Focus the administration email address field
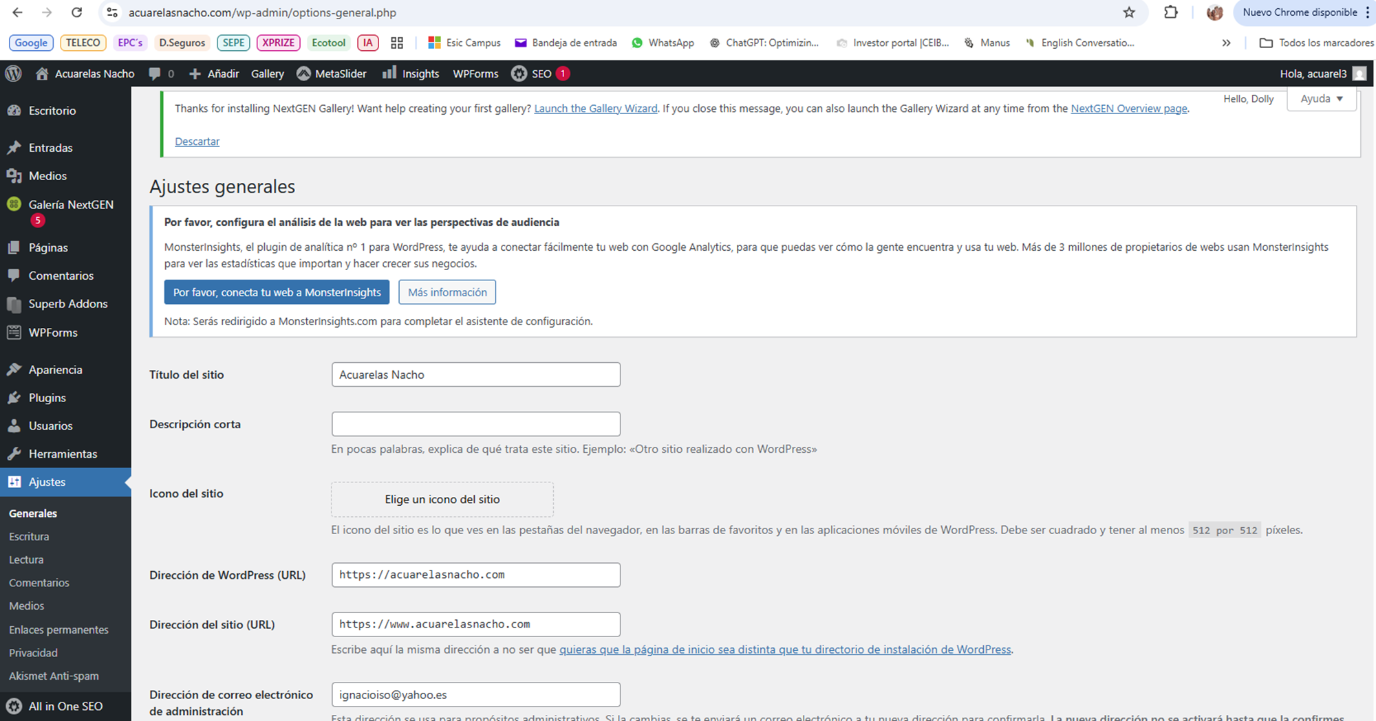The image size is (1376, 721). point(476,695)
